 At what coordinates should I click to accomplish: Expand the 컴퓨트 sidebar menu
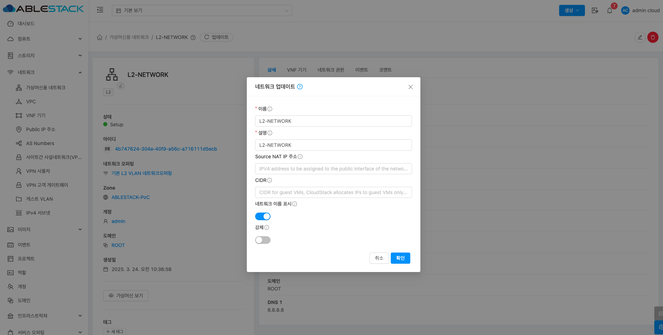45,39
